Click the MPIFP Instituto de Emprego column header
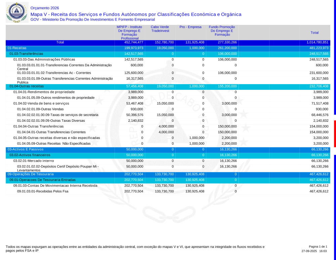The image size is (336, 260). point(129,32)
